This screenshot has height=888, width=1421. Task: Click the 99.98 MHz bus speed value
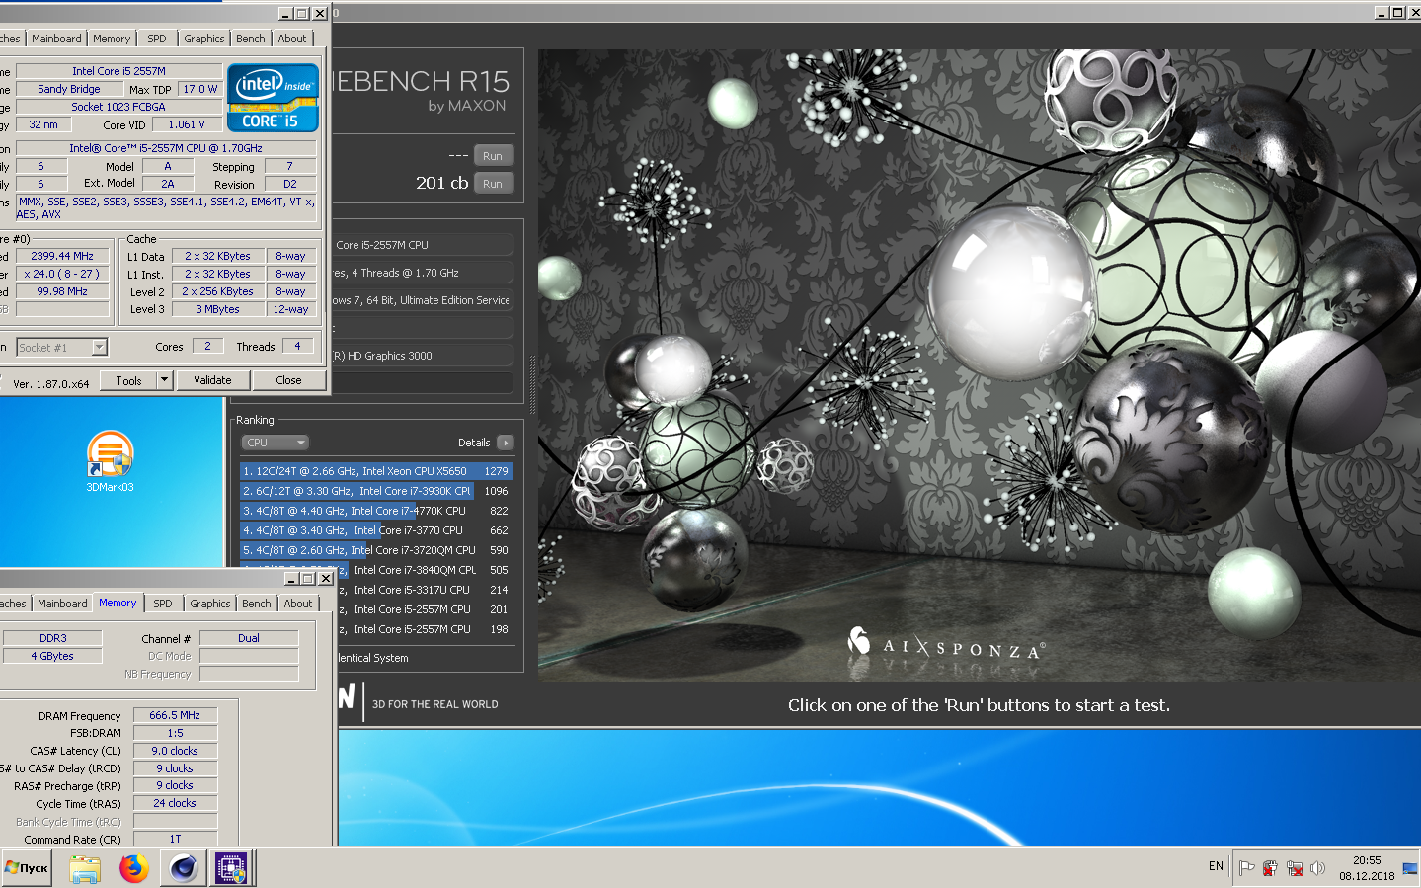[x=62, y=291]
